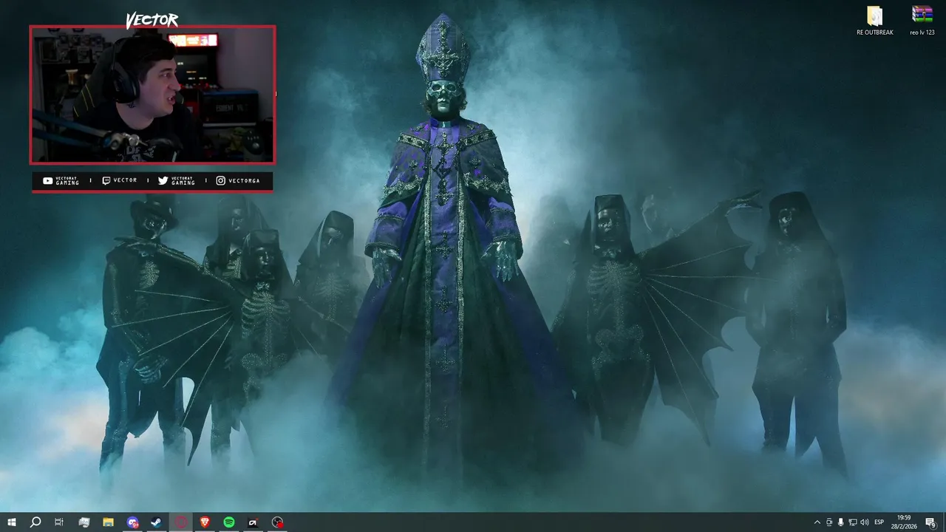Open the volume speaker control
This screenshot has width=946, height=532.
pos(864,522)
